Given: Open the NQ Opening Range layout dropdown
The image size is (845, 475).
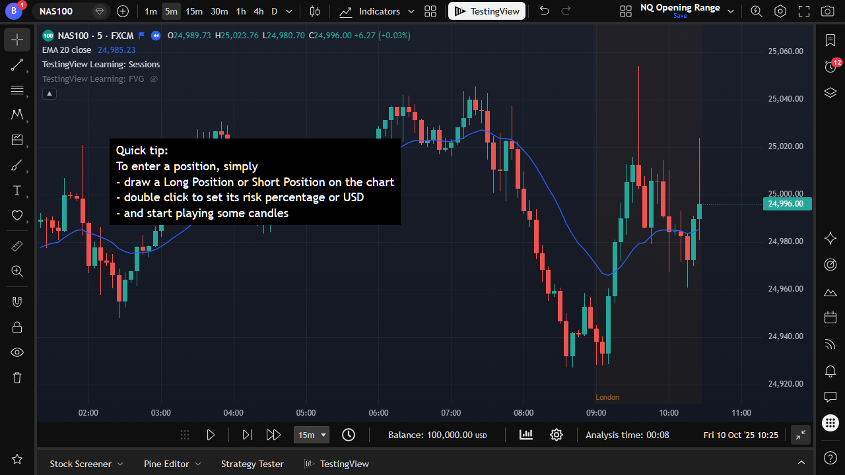Looking at the screenshot, I should tap(731, 11).
